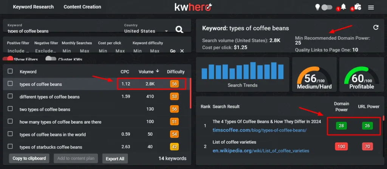Click the Positive filter Include field
The width and height of the screenshot is (387, 169).
tap(18, 51)
